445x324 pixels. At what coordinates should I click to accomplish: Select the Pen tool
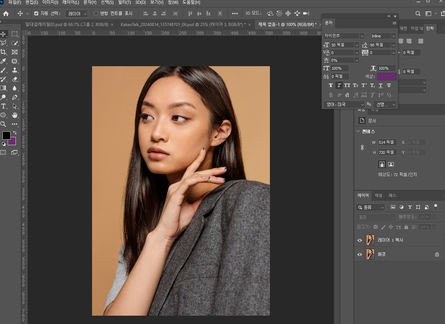[x=15, y=97]
